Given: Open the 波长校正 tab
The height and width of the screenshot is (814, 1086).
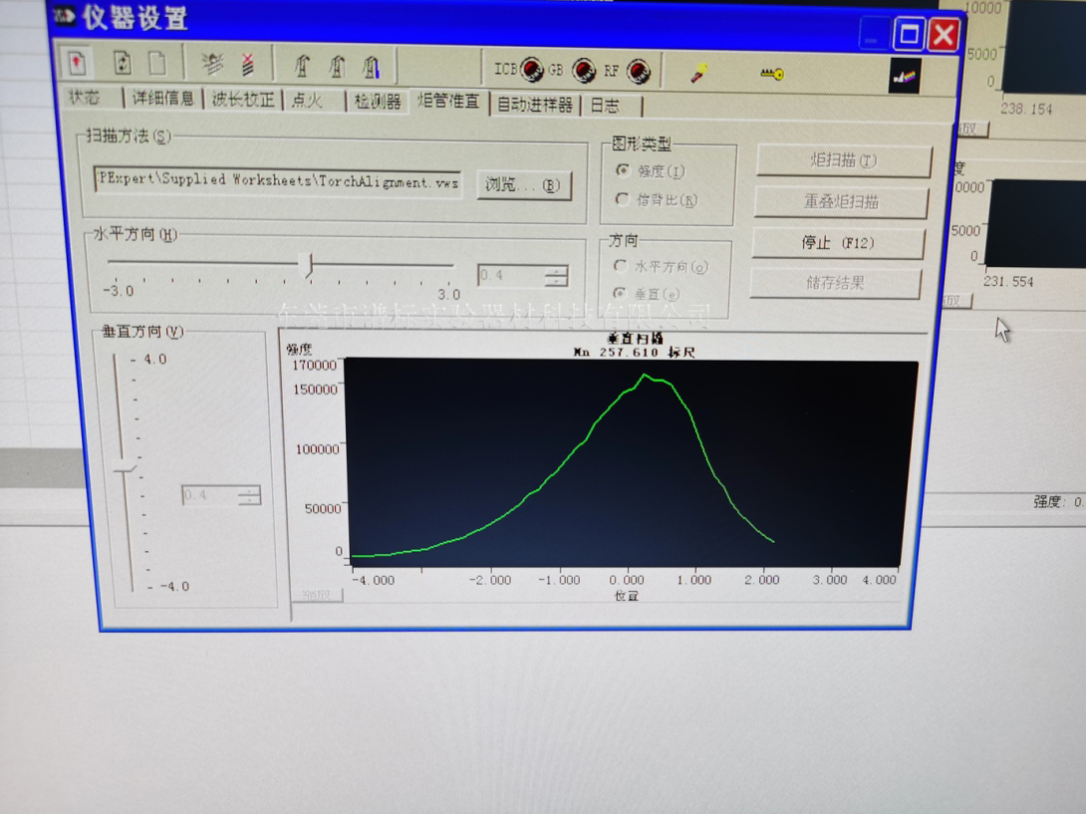Looking at the screenshot, I should [x=243, y=101].
